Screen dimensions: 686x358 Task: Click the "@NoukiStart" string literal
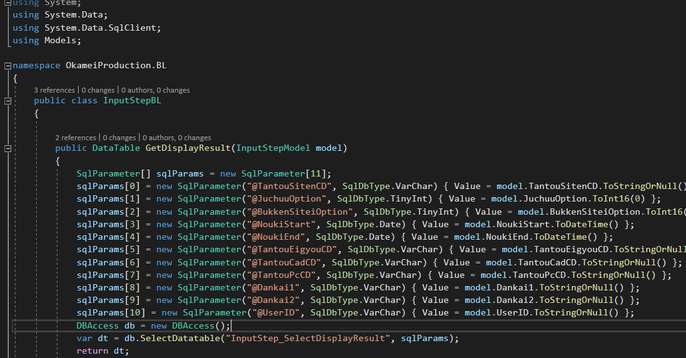point(281,225)
